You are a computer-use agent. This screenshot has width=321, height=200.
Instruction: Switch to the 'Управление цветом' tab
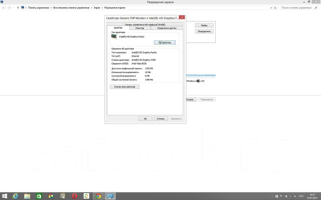point(167,28)
